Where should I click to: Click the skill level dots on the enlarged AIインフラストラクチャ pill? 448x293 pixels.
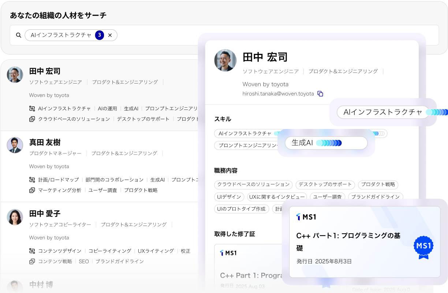point(437,112)
